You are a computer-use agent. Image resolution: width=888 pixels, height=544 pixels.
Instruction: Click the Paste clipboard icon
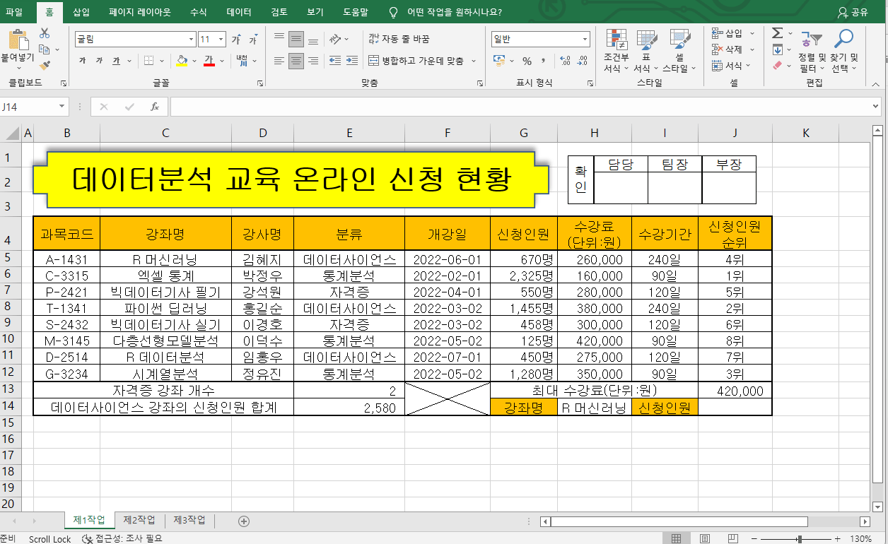pyautogui.click(x=18, y=40)
